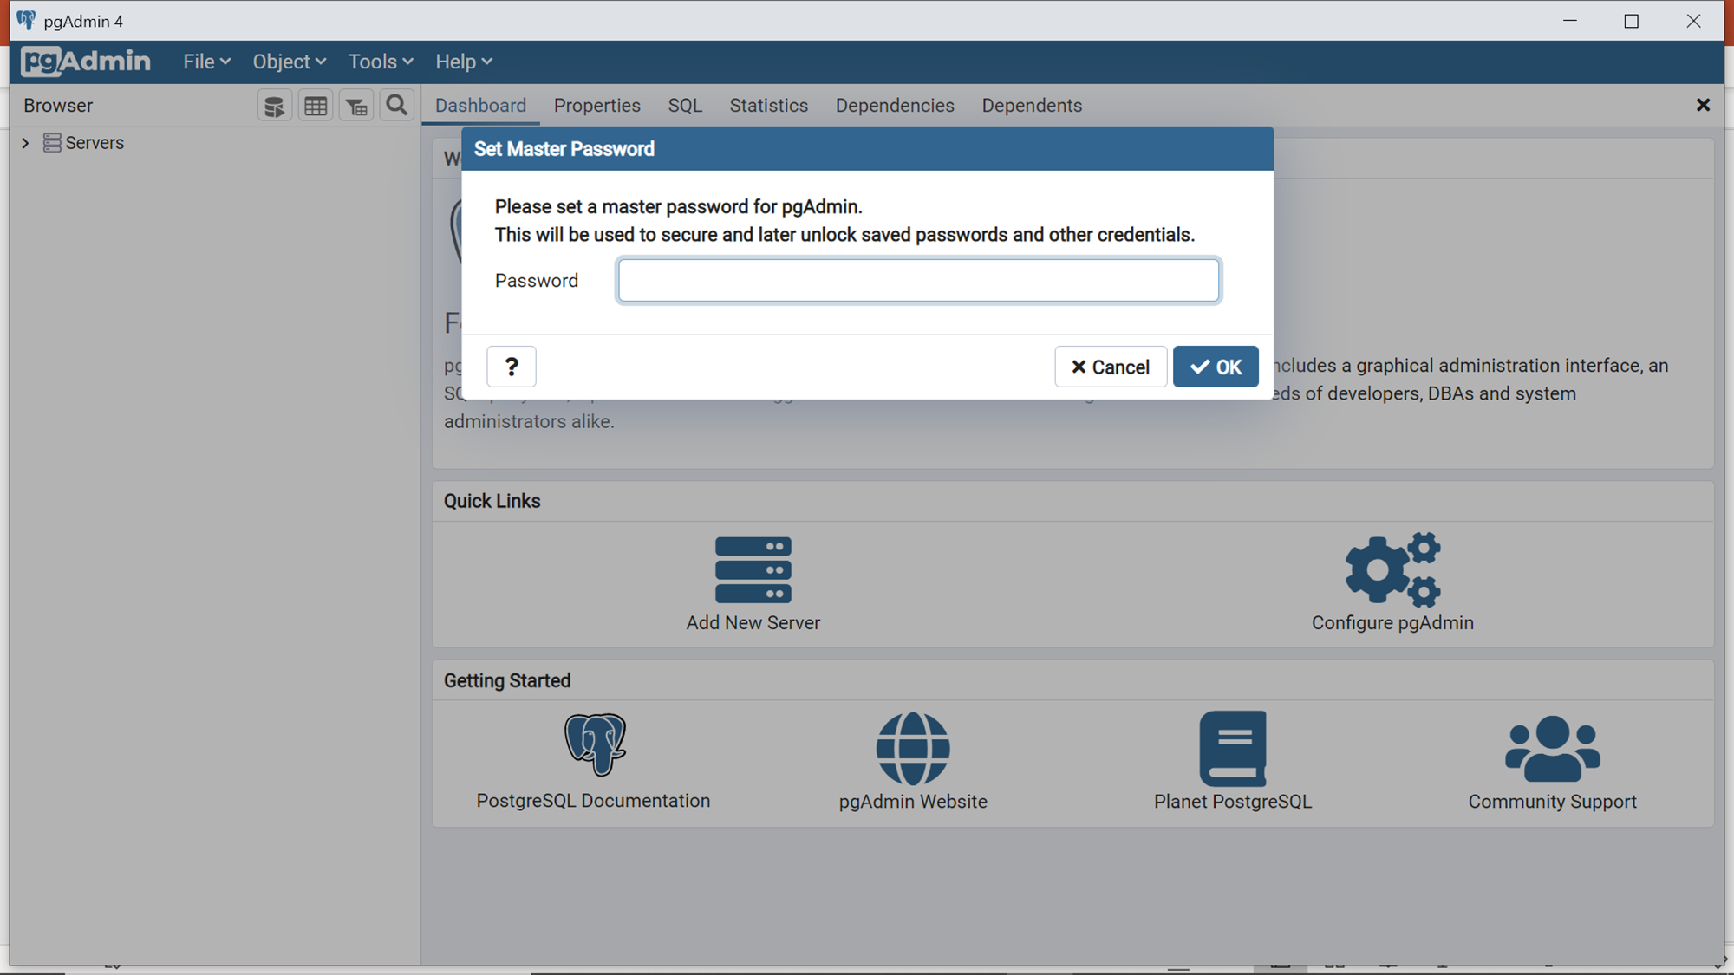Open the pgAdmin Website globe icon
Image resolution: width=1734 pixels, height=975 pixels.
(x=913, y=748)
